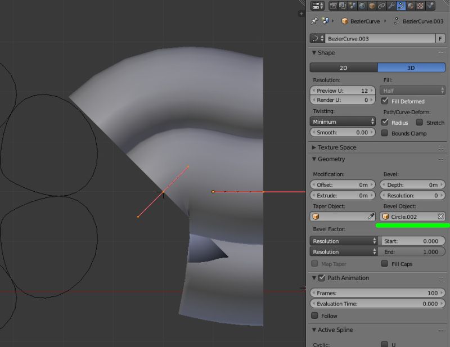Open the Render properties tab (camera icon)
The width and height of the screenshot is (450, 347).
(333, 6)
